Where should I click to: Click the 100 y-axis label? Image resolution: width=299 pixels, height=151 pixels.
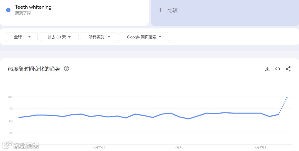pyautogui.click(x=10, y=97)
